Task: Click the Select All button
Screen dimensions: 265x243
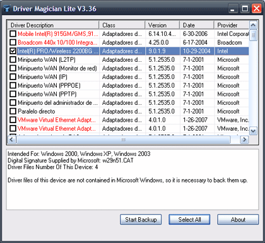Action: click(x=189, y=220)
